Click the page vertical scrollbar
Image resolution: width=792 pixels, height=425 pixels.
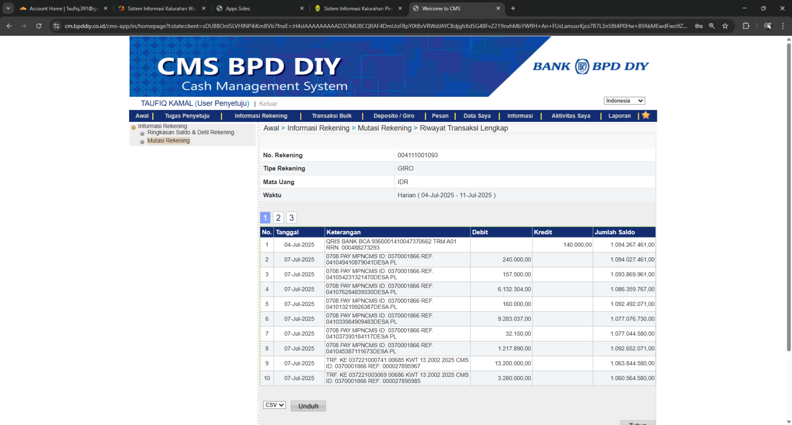[x=788, y=197]
